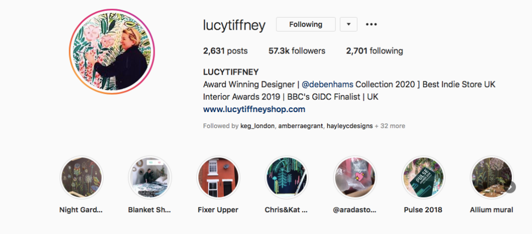
Task: Show the + 32 more mutual followers
Action: [x=390, y=126]
